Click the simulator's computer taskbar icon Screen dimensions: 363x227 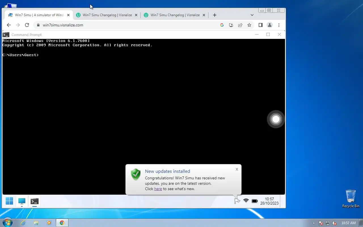(x=22, y=201)
